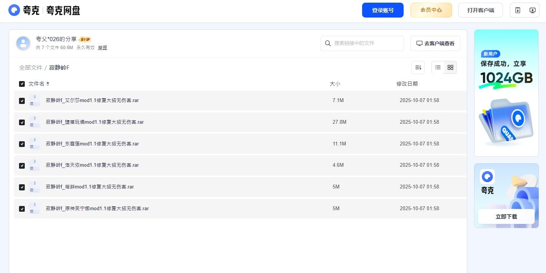Click the Quark logo icon
The height and width of the screenshot is (273, 546).
[14, 10]
